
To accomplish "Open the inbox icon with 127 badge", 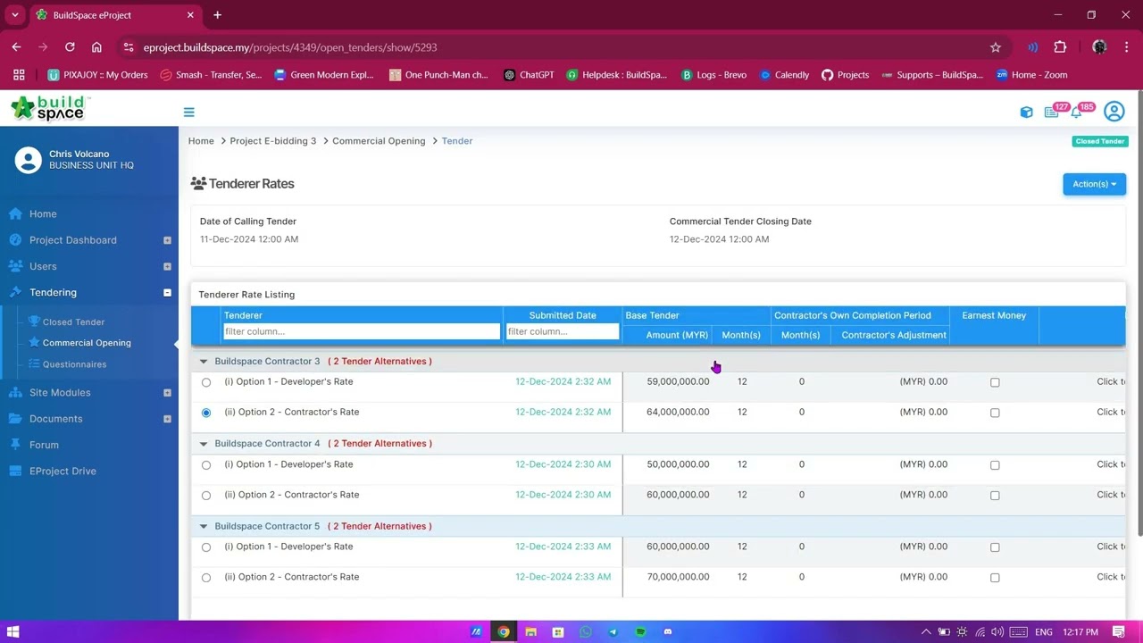I will (x=1051, y=112).
